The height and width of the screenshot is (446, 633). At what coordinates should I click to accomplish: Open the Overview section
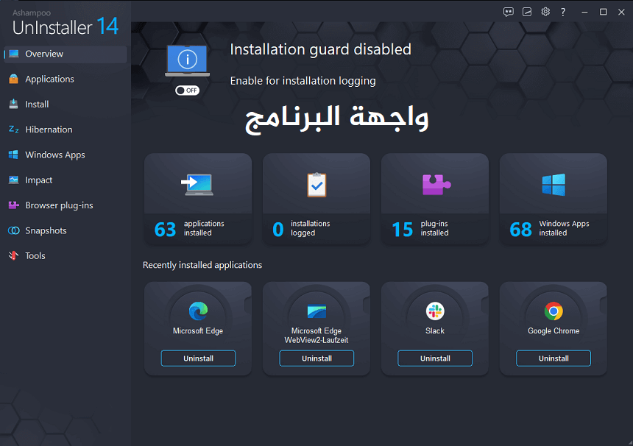(66, 54)
